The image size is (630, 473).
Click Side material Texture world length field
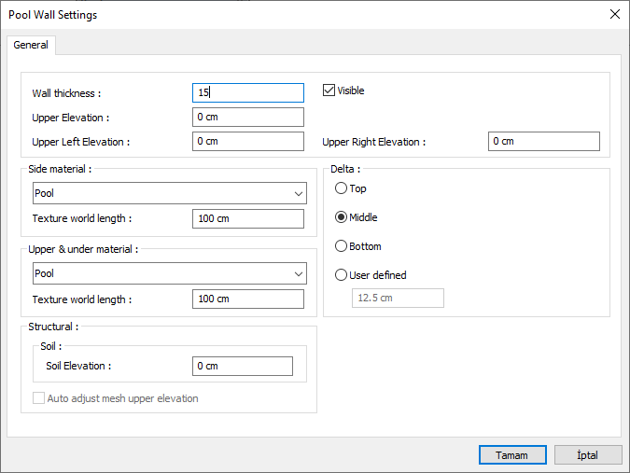[247, 218]
